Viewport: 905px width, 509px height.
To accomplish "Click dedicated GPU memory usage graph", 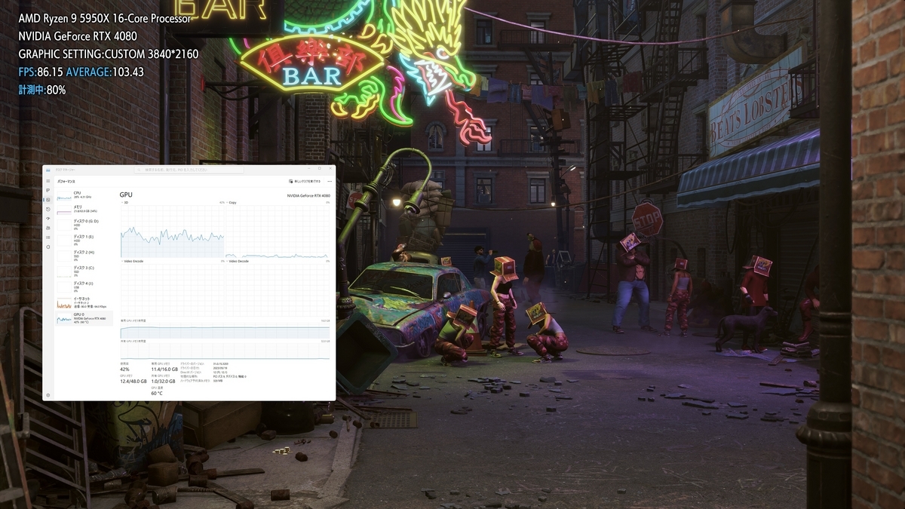I will pos(225,330).
